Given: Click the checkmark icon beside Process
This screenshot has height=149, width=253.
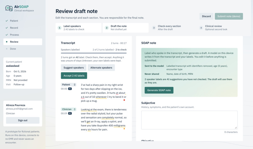Looking at the screenshot, I should click(x=7, y=35).
